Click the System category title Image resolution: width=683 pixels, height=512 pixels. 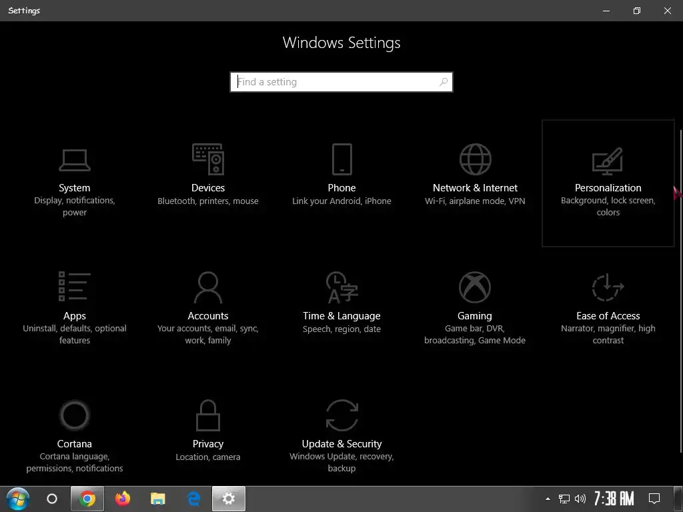75,187
